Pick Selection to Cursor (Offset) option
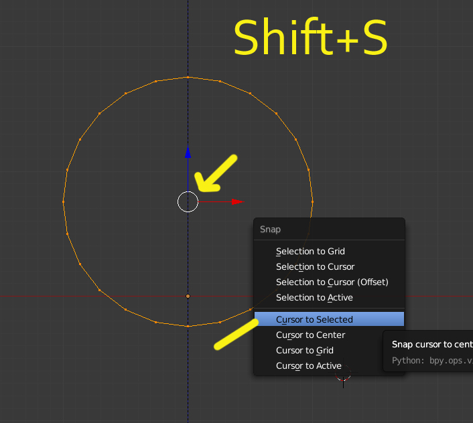473x423 pixels. [329, 282]
